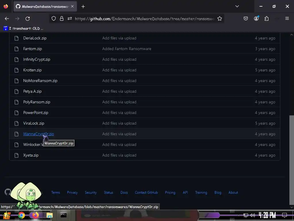Screen dimensions: 294x221
Task: Open the Start menu on taskbar
Action: tap(7, 215)
